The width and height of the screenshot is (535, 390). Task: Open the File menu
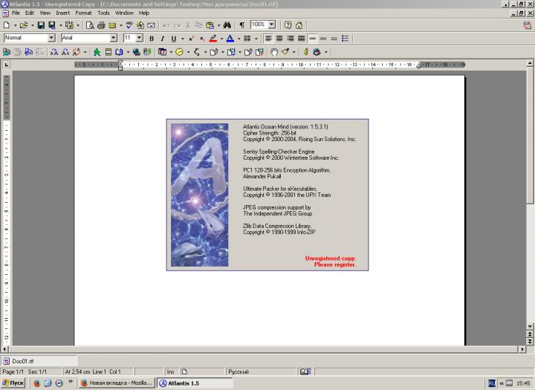pos(16,13)
